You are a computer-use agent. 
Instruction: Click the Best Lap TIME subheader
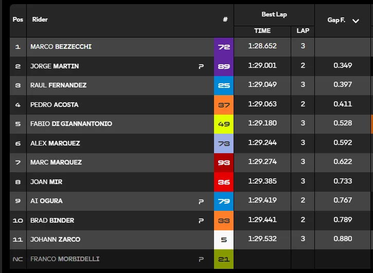click(x=262, y=31)
